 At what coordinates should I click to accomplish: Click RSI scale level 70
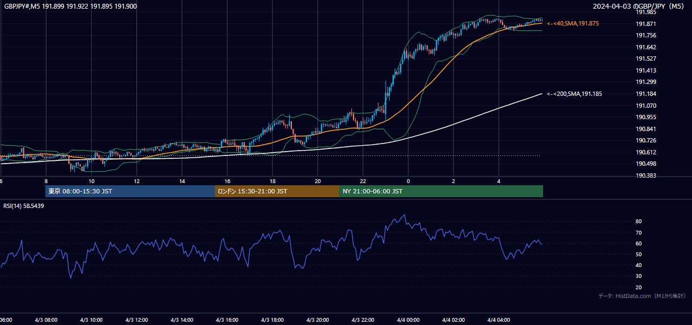(x=638, y=232)
